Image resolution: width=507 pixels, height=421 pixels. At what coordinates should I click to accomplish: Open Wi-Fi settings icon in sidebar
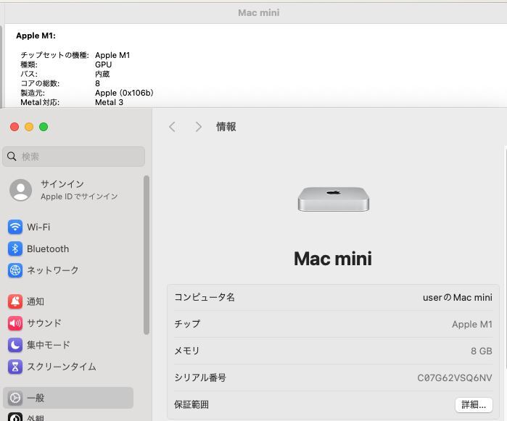click(15, 227)
